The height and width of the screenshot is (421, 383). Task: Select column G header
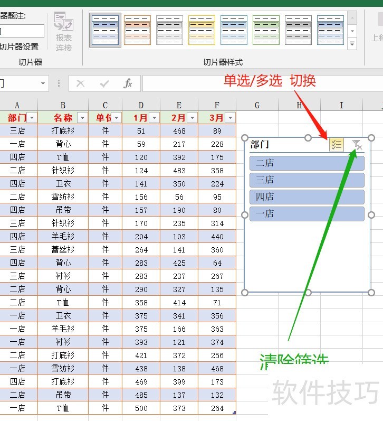point(257,105)
